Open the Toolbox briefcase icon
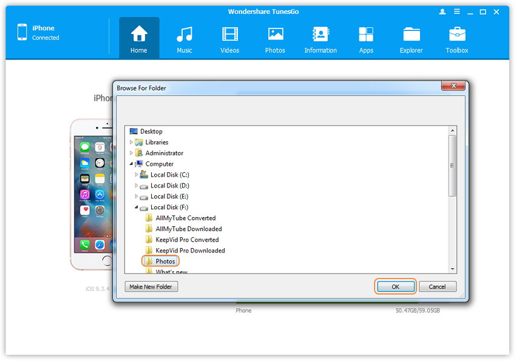Viewport: 516px width, 361px height. click(457, 35)
